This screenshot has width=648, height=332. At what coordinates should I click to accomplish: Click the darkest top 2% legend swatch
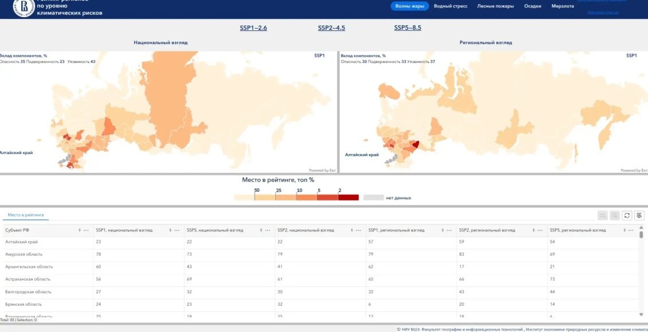click(x=349, y=197)
